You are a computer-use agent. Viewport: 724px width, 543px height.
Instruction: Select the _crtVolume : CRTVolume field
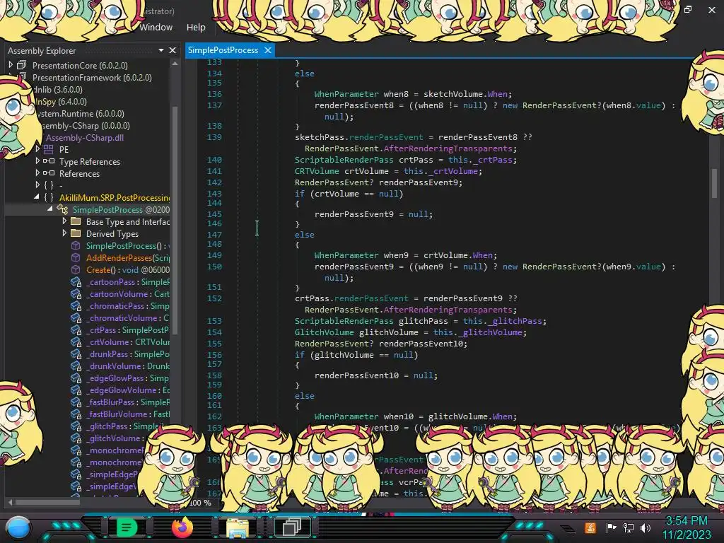tap(128, 341)
